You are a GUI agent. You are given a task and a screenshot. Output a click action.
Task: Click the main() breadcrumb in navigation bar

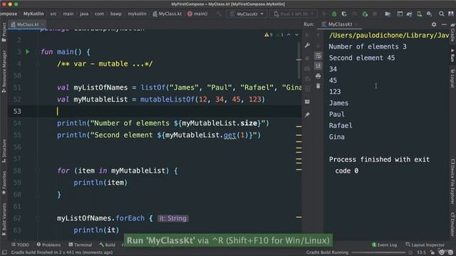coord(197,14)
